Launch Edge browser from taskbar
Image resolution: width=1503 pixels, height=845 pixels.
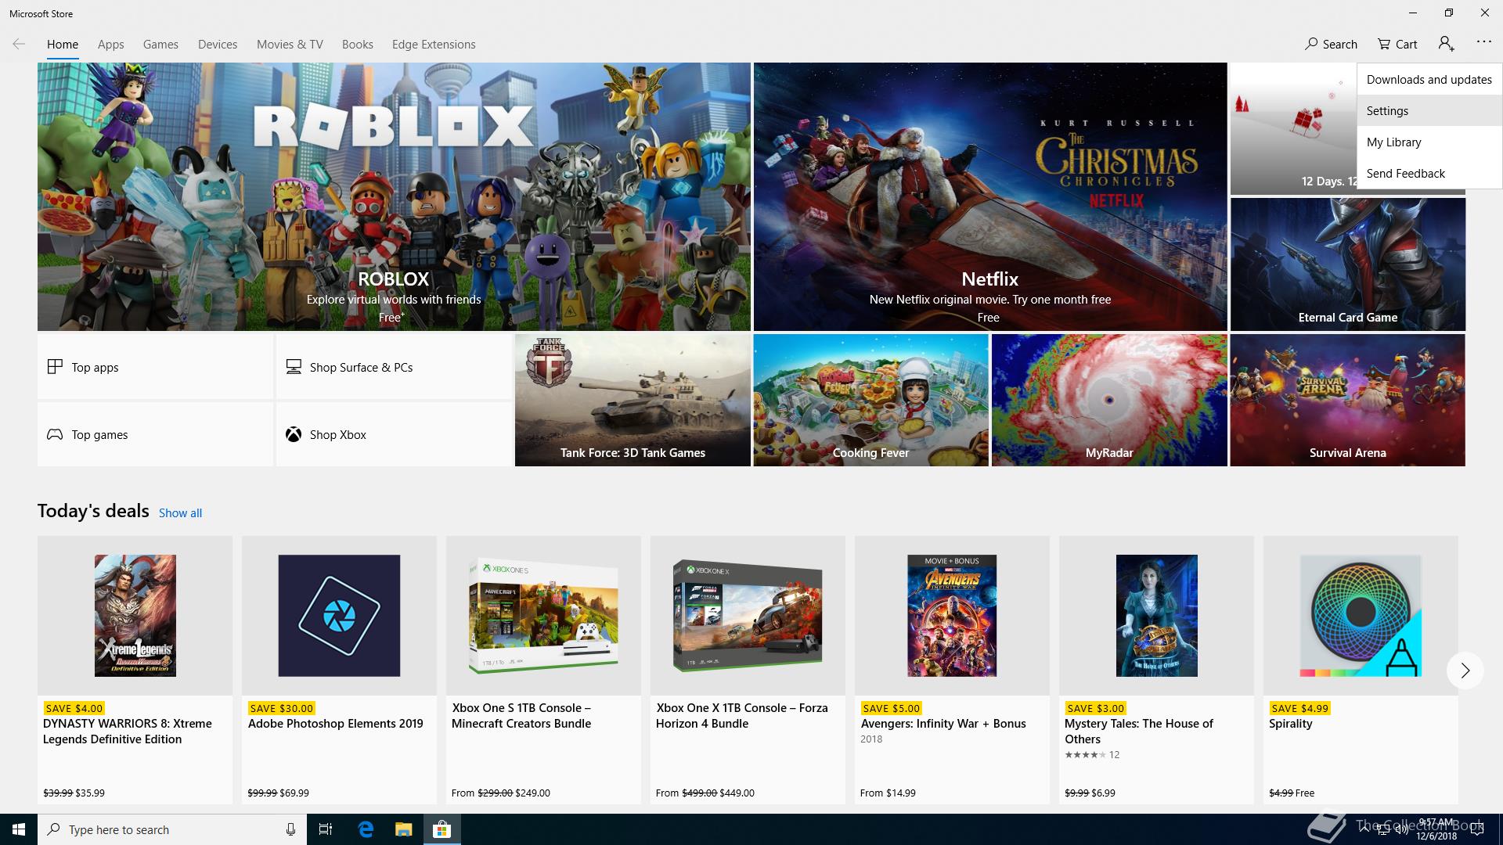point(366,829)
